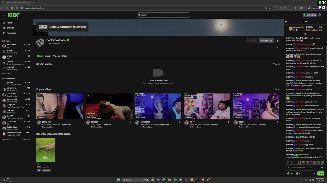Open asmongold channel in Recommended list
327x183 pixels.
tap(16, 100)
